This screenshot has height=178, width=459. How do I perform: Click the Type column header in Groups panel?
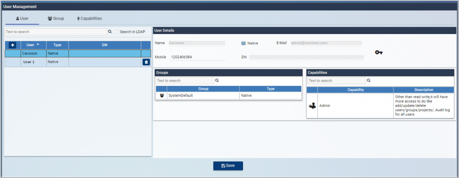coord(270,89)
